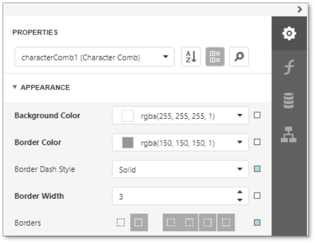Screen dimensions: 315x243
Task: Open the Properties gear tab
Action: click(289, 33)
